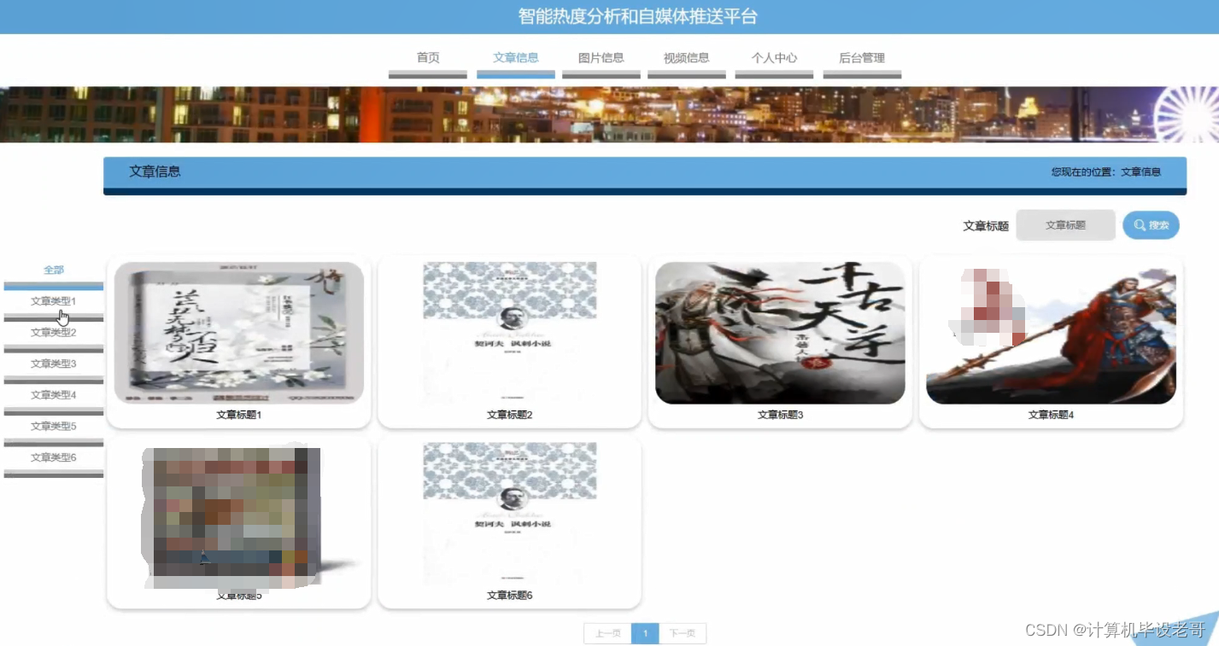Open the 文章标题6 cover image

point(510,514)
